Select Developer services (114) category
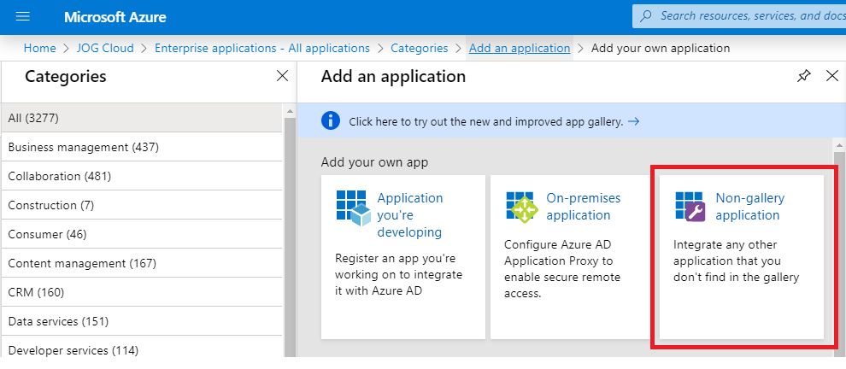 pos(141,348)
